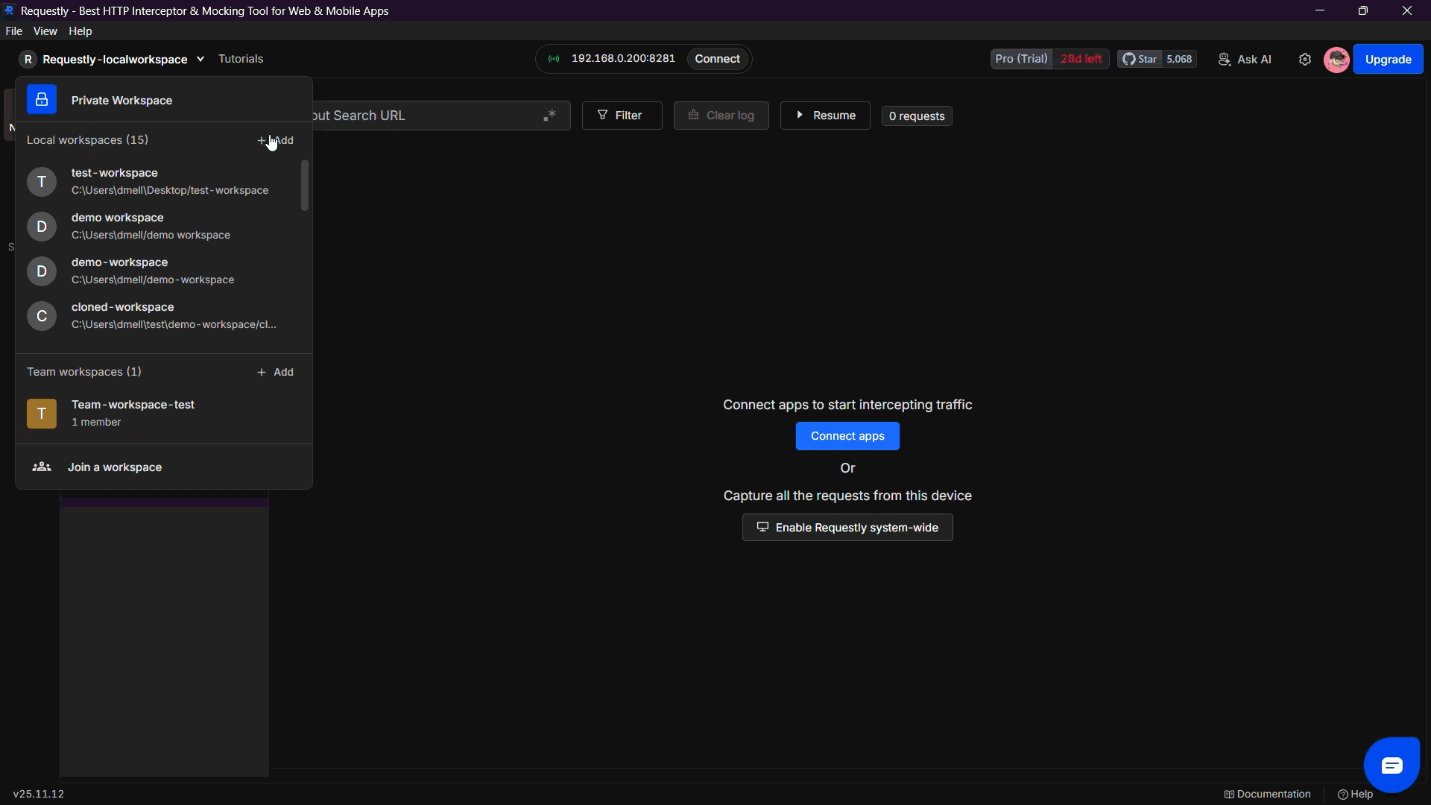Open the chat support bubble
Image resolution: width=1431 pixels, height=805 pixels.
click(x=1391, y=765)
